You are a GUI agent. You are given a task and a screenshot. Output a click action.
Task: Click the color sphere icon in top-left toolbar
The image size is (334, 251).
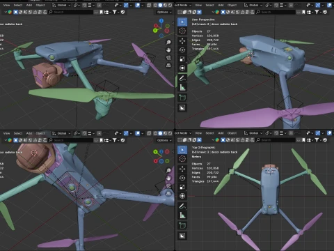pyautogui.click(x=10, y=12)
